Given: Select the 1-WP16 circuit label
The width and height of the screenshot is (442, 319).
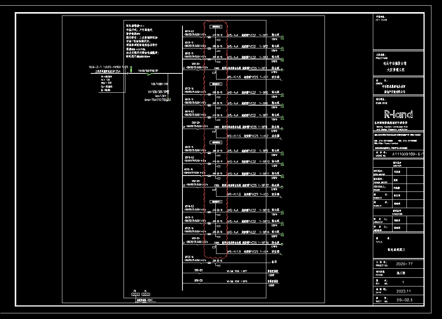Looking at the screenshot, I should [264, 243].
